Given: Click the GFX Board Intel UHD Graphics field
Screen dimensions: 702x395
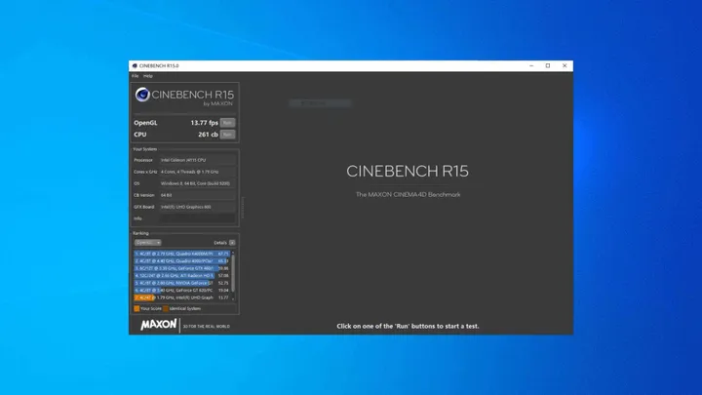Looking at the screenshot, I should click(x=197, y=207).
